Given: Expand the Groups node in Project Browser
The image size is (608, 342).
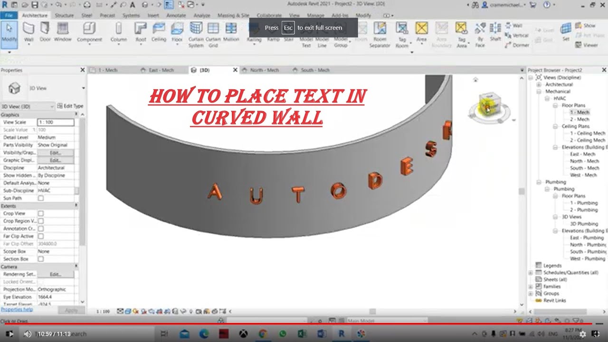Looking at the screenshot, I should 531,294.
